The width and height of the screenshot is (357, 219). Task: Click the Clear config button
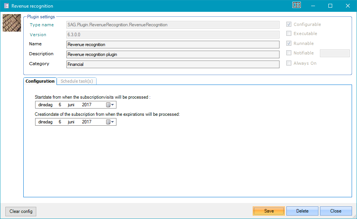(21, 211)
